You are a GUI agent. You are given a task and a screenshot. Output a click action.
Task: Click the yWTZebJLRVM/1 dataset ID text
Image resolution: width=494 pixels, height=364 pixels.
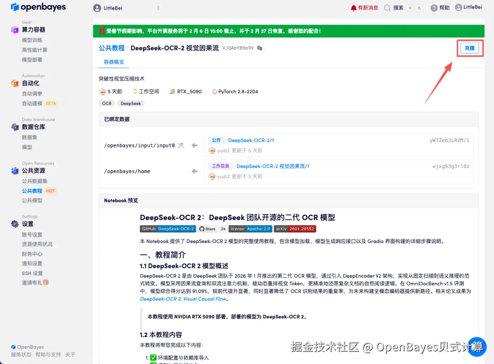click(x=449, y=140)
